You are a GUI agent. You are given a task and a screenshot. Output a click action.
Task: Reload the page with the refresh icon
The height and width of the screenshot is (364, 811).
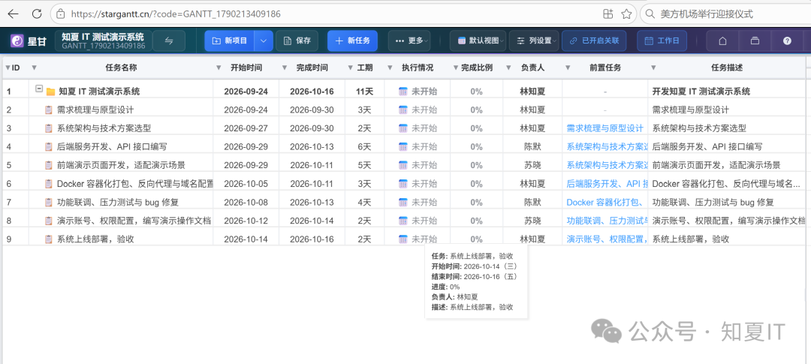[x=38, y=14]
